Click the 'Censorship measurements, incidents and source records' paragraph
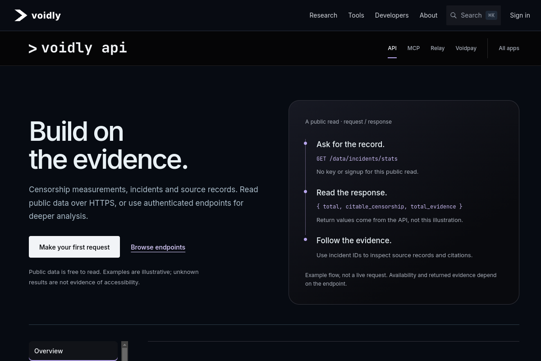This screenshot has width=541, height=361. [x=143, y=203]
